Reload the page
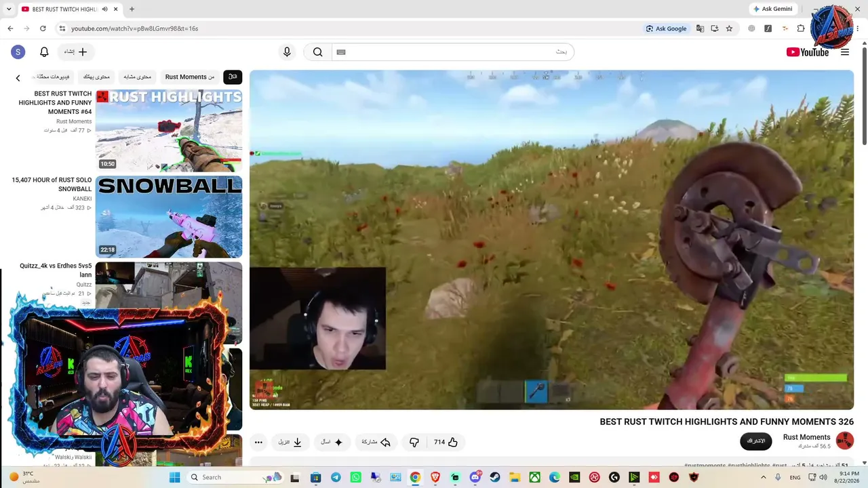 point(43,28)
